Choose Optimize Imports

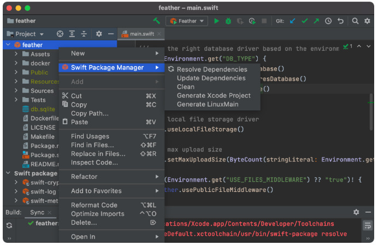coord(111,214)
